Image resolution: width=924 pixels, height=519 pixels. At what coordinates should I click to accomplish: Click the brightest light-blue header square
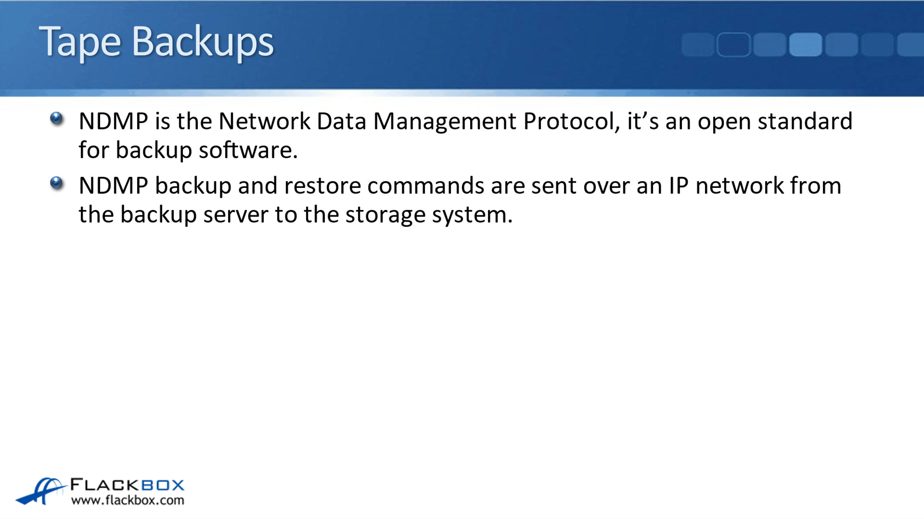click(x=805, y=44)
